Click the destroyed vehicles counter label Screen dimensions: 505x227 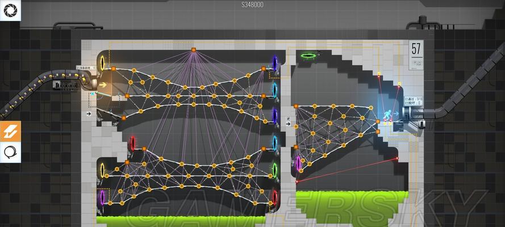pos(413,103)
